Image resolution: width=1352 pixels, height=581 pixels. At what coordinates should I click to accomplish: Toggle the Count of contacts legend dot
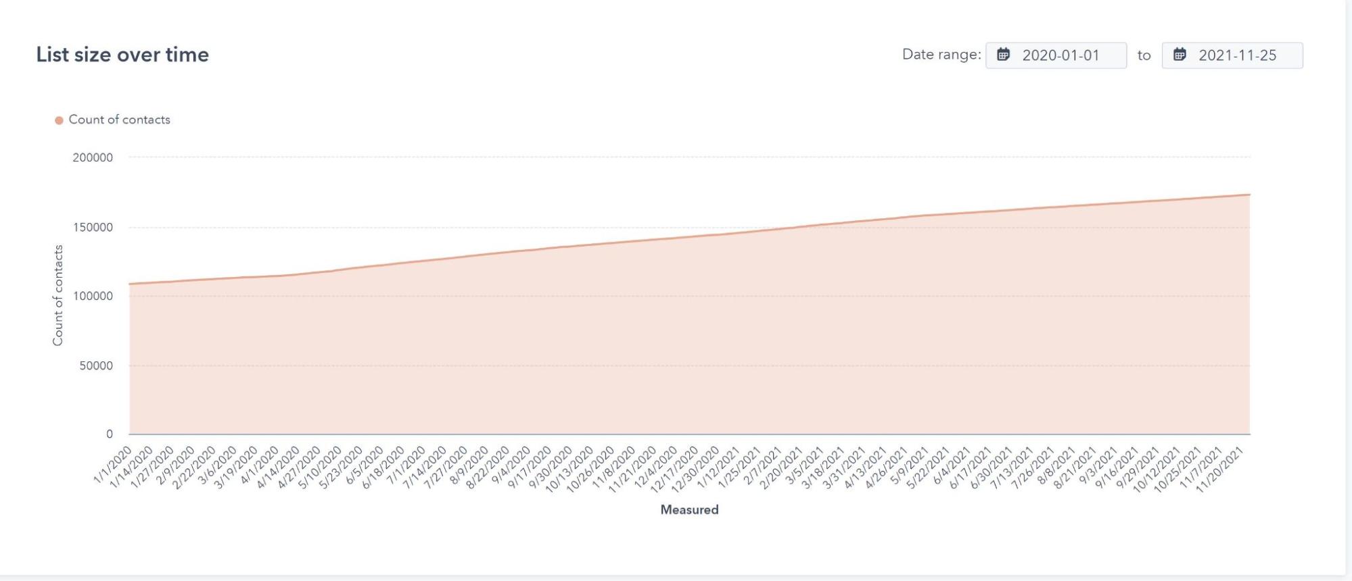[59, 120]
